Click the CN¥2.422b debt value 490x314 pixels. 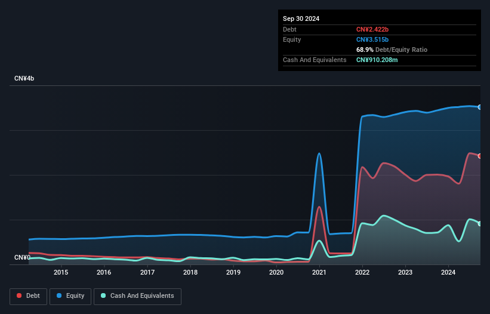tap(372, 29)
